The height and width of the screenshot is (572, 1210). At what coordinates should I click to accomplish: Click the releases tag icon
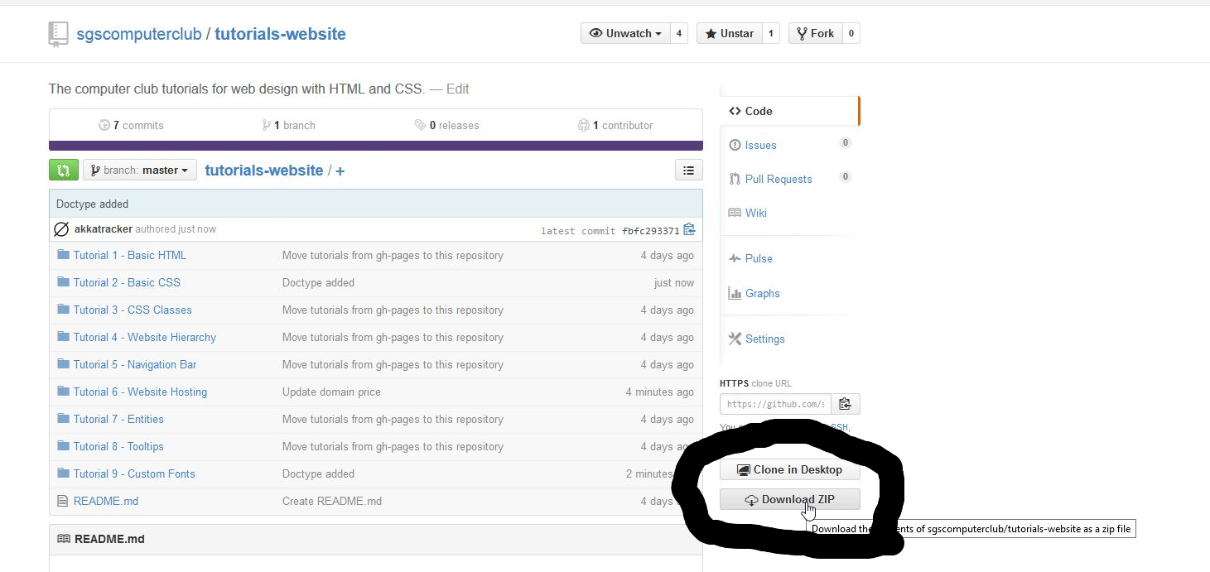(x=420, y=125)
